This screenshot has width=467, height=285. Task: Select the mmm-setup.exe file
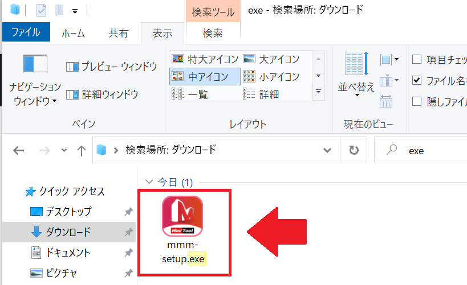(x=182, y=231)
